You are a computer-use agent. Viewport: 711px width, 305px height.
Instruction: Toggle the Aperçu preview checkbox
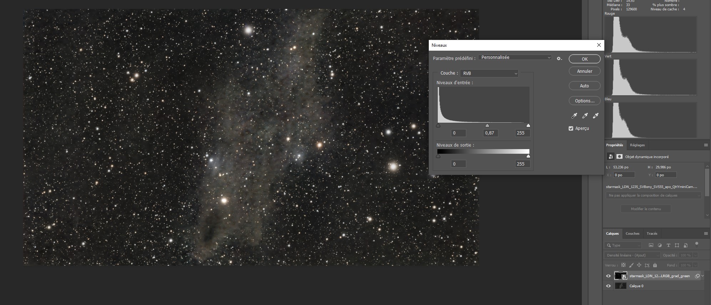(x=571, y=128)
